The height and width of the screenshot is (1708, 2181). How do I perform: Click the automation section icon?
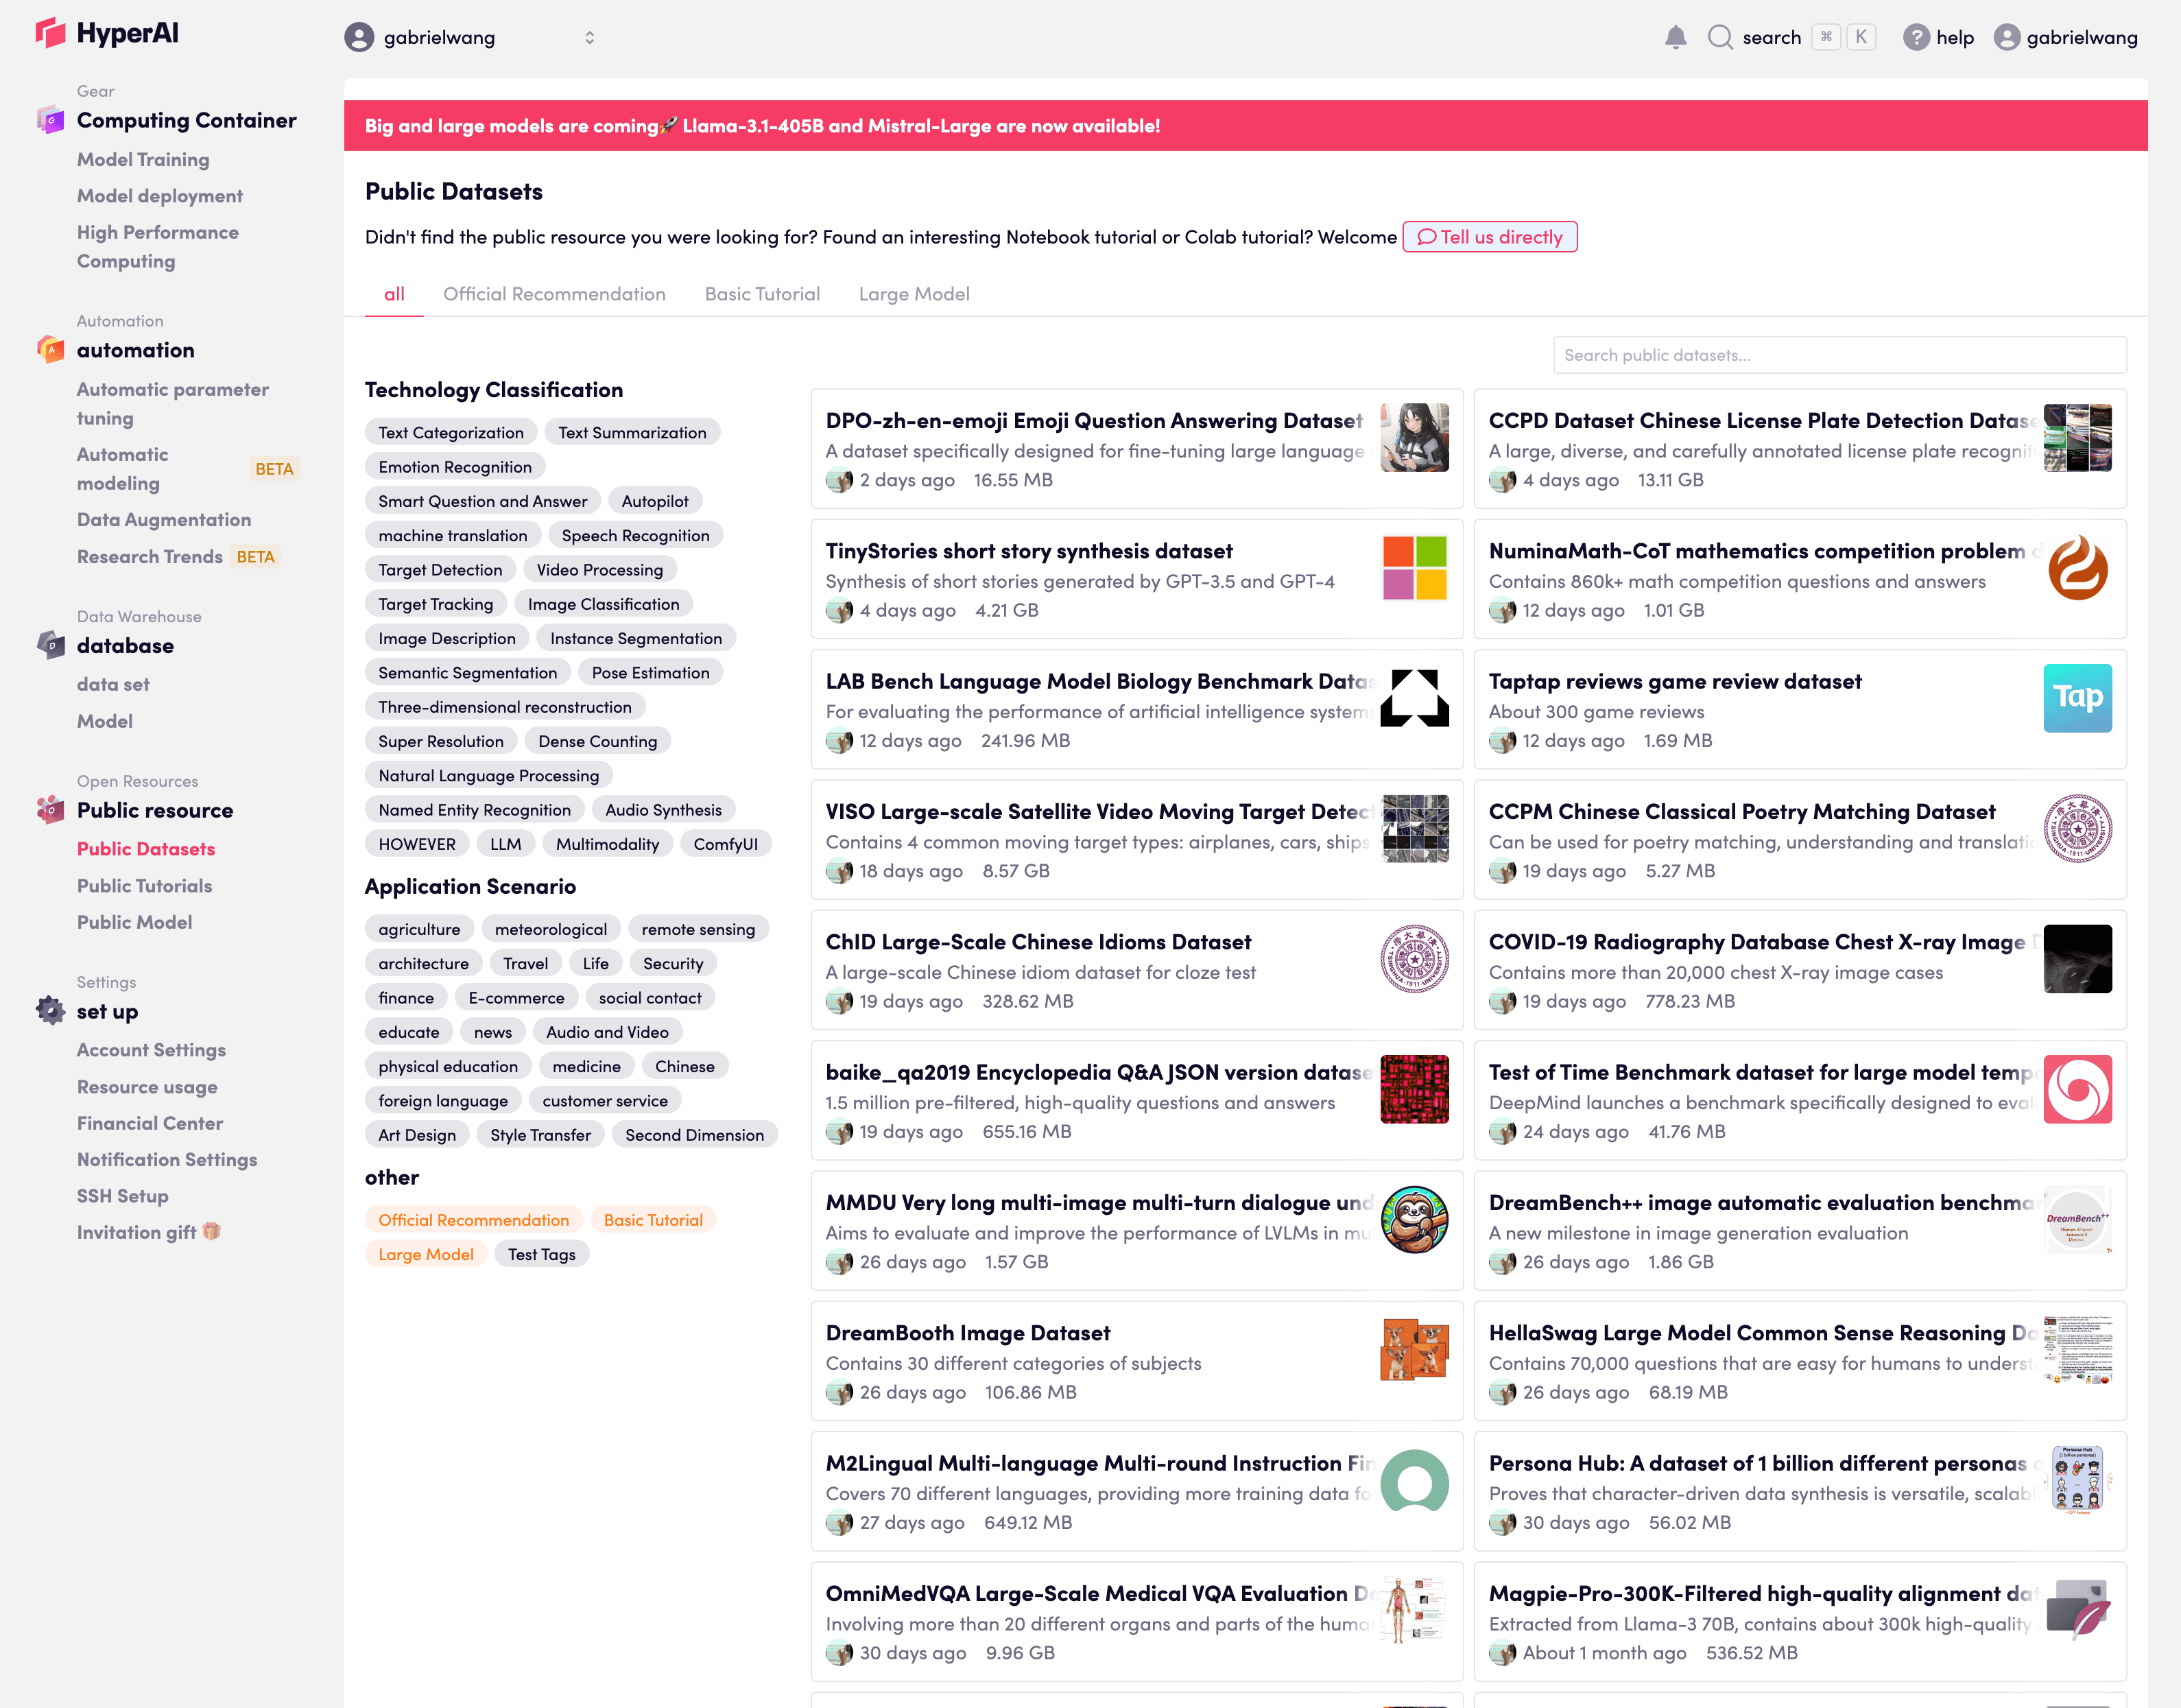pyautogui.click(x=50, y=350)
